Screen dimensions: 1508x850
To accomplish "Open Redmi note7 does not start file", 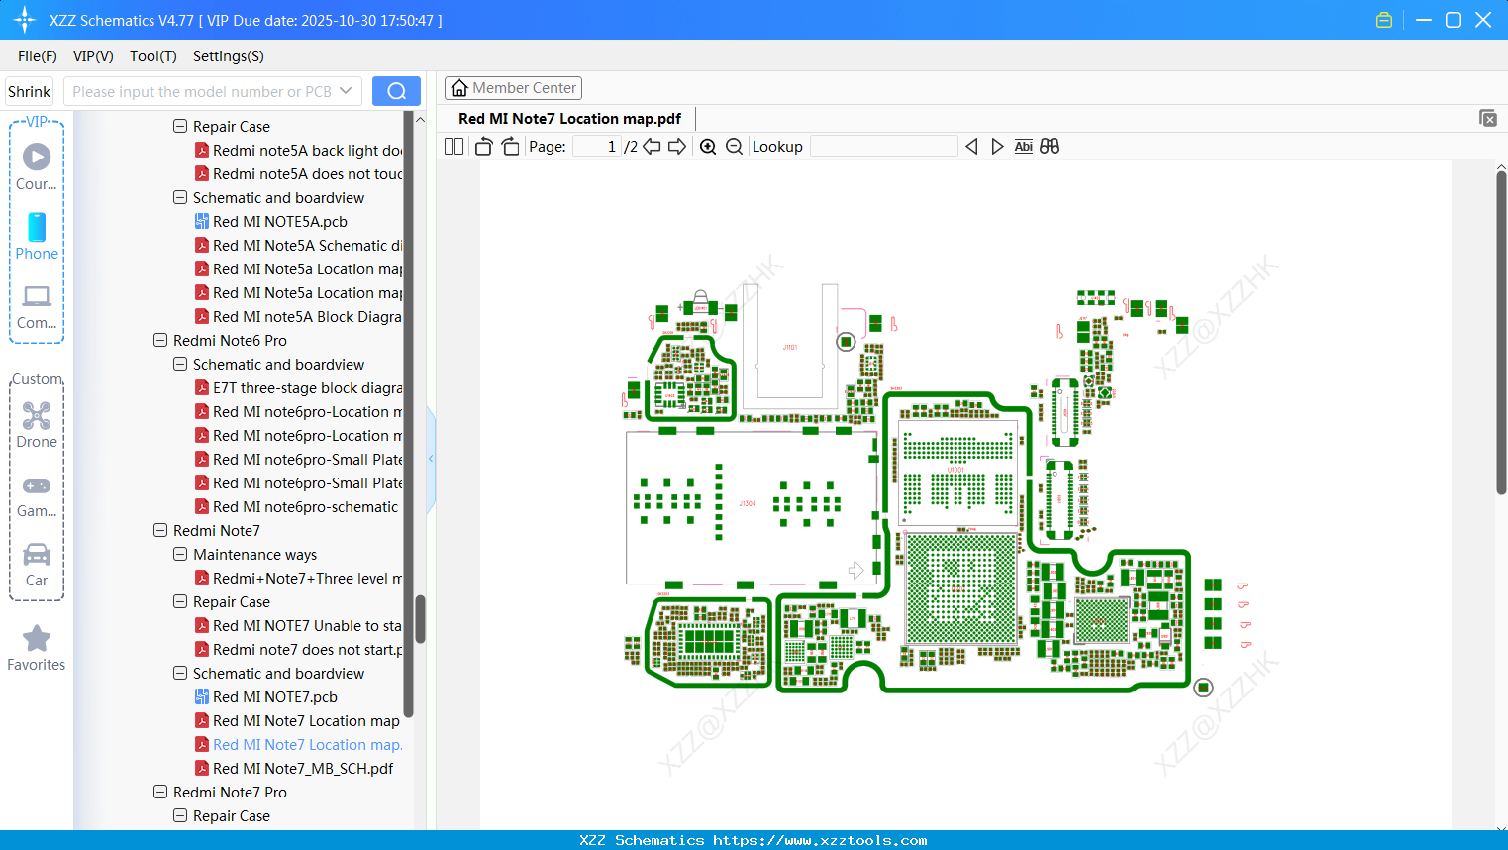I will (307, 649).
